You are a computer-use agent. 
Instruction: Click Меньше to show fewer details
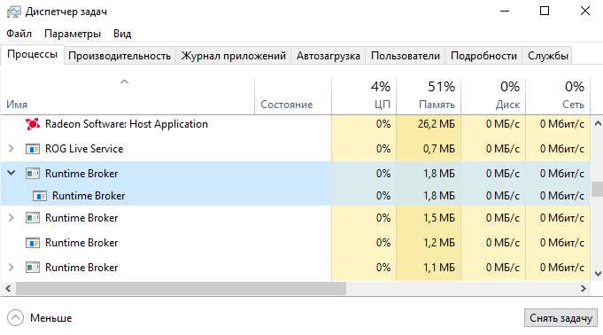[51, 318]
